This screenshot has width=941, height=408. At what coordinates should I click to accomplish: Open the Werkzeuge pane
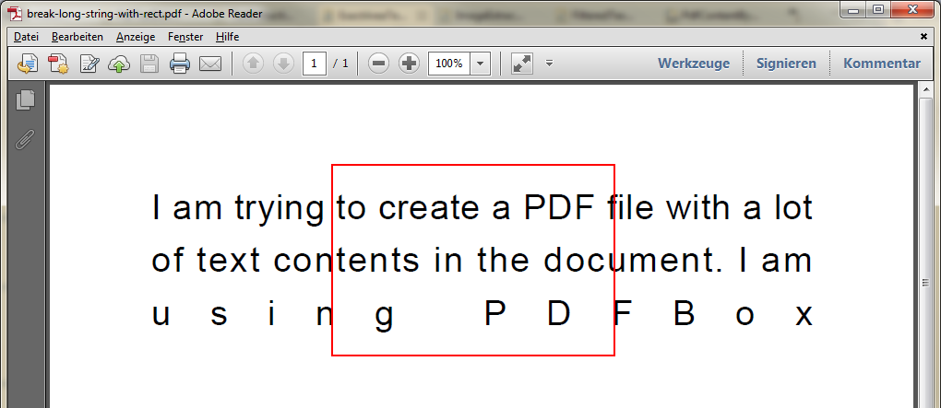tap(694, 64)
